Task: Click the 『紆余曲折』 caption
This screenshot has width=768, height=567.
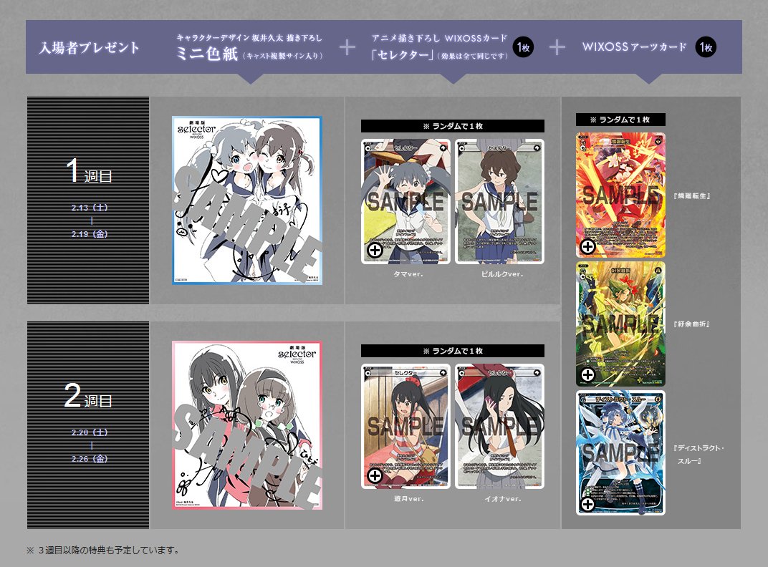Action: (691, 324)
